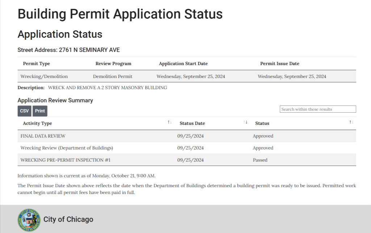Click the City of Chicago seal icon
The width and height of the screenshot is (371, 233).
[29, 220]
